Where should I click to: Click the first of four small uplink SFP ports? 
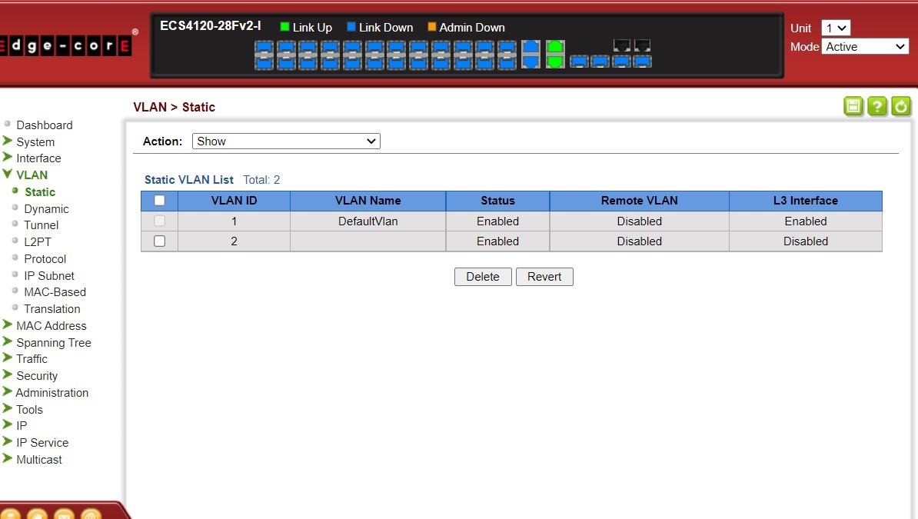[x=579, y=61]
